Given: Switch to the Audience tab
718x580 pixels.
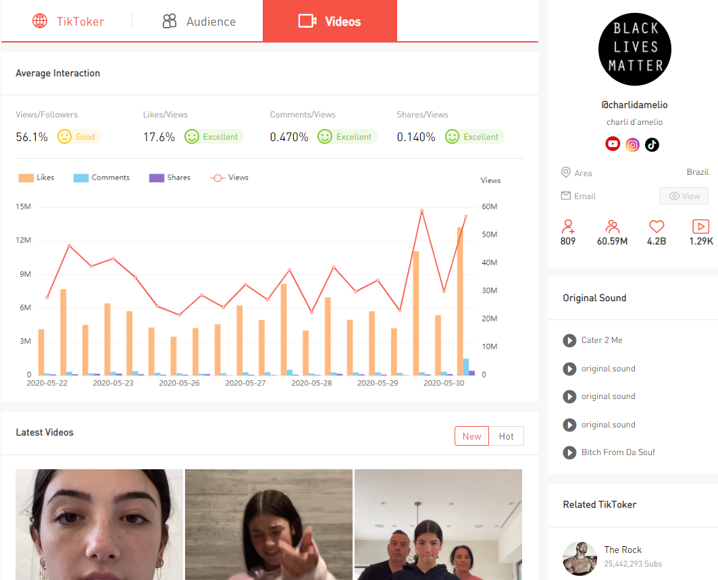Looking at the screenshot, I should pyautogui.click(x=199, y=21).
